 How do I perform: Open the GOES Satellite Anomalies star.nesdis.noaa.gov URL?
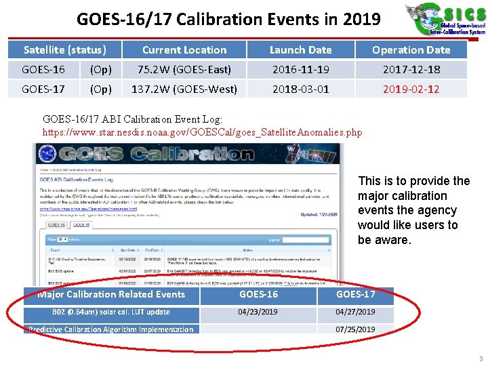(x=202, y=132)
